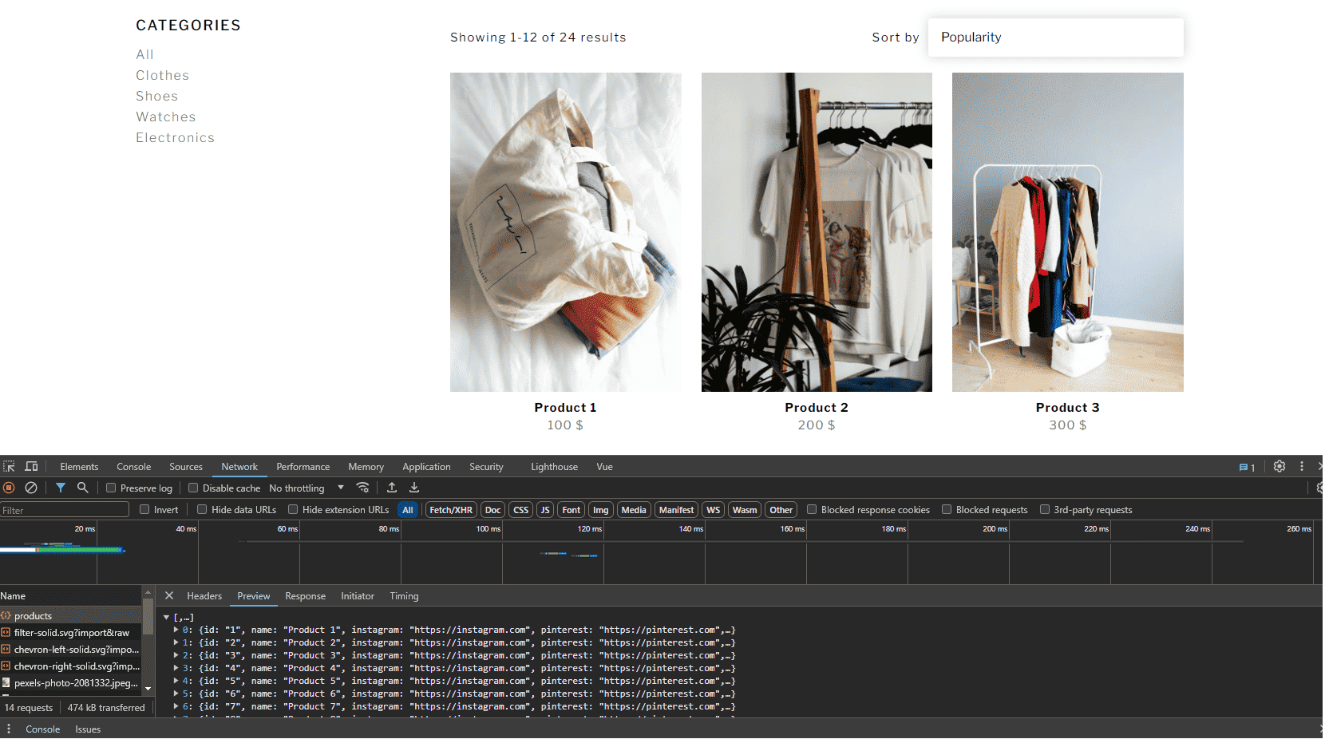Viewport: 1325px width, 739px height.
Task: Switch to the Elements panel
Action: coord(79,467)
